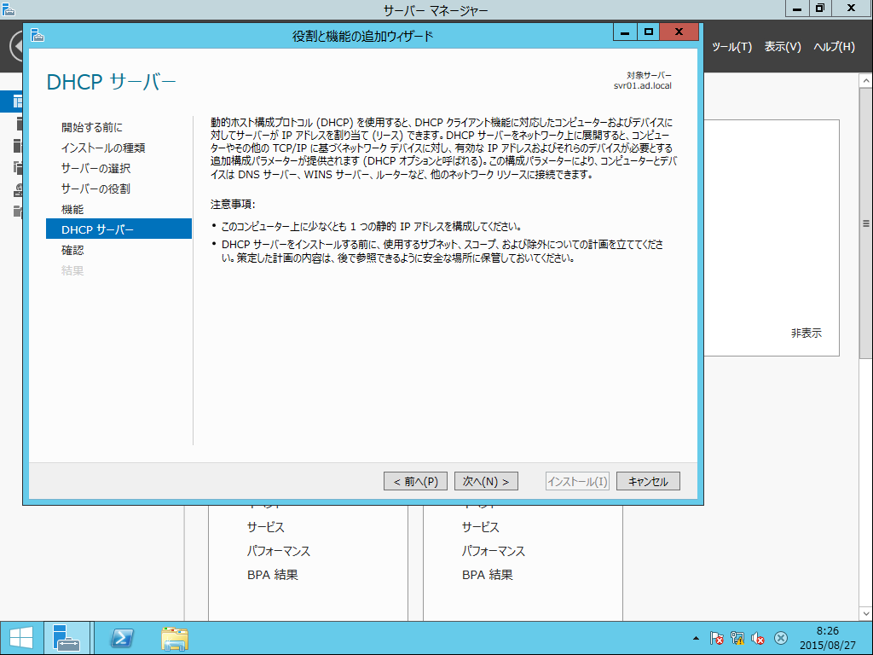Click Server Manager vertical scrollbar thumb
Viewport: 873px width, 655px height.
[866, 224]
